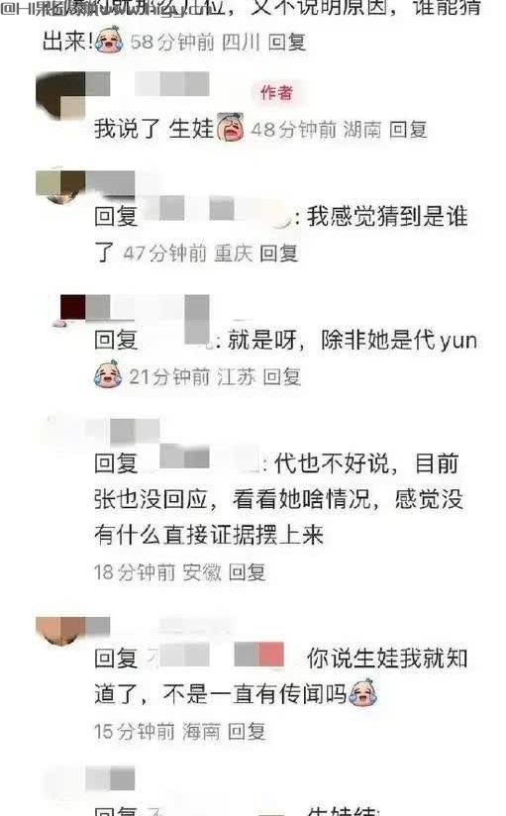Tap 回复 next to 58分钟前 四川
The height and width of the screenshot is (816, 506).
point(287,43)
